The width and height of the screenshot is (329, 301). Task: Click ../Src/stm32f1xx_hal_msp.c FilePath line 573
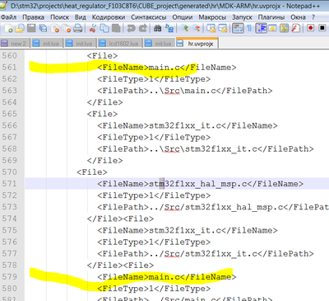click(x=213, y=207)
